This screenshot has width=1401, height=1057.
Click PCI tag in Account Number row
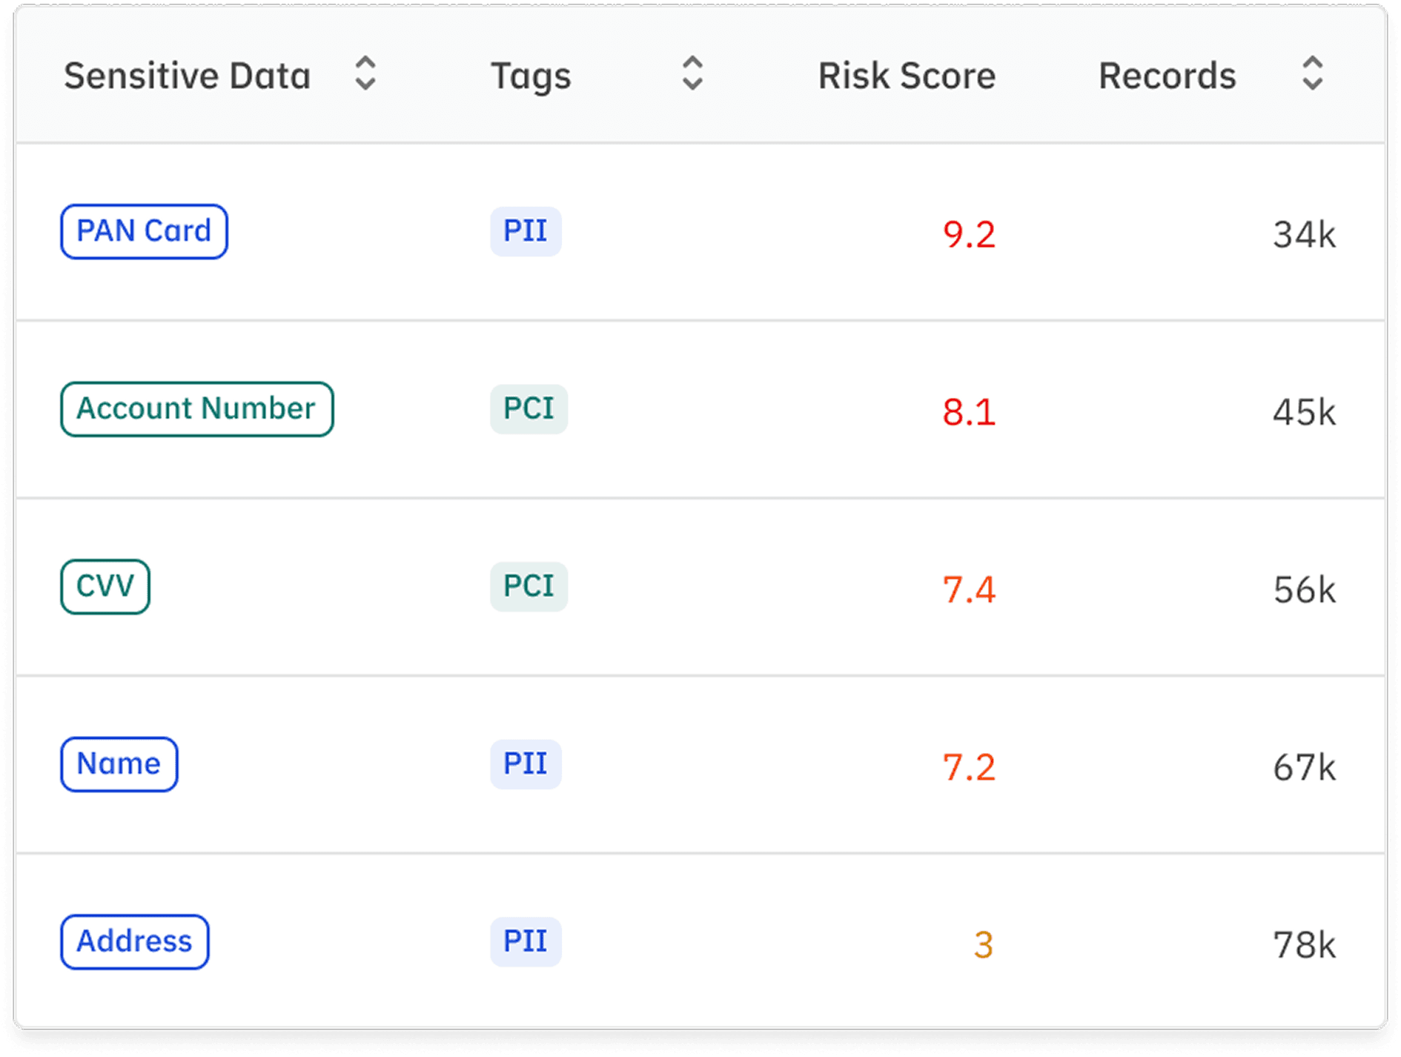[x=529, y=409]
